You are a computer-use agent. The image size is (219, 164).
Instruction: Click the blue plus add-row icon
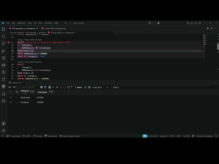pos(53,87)
